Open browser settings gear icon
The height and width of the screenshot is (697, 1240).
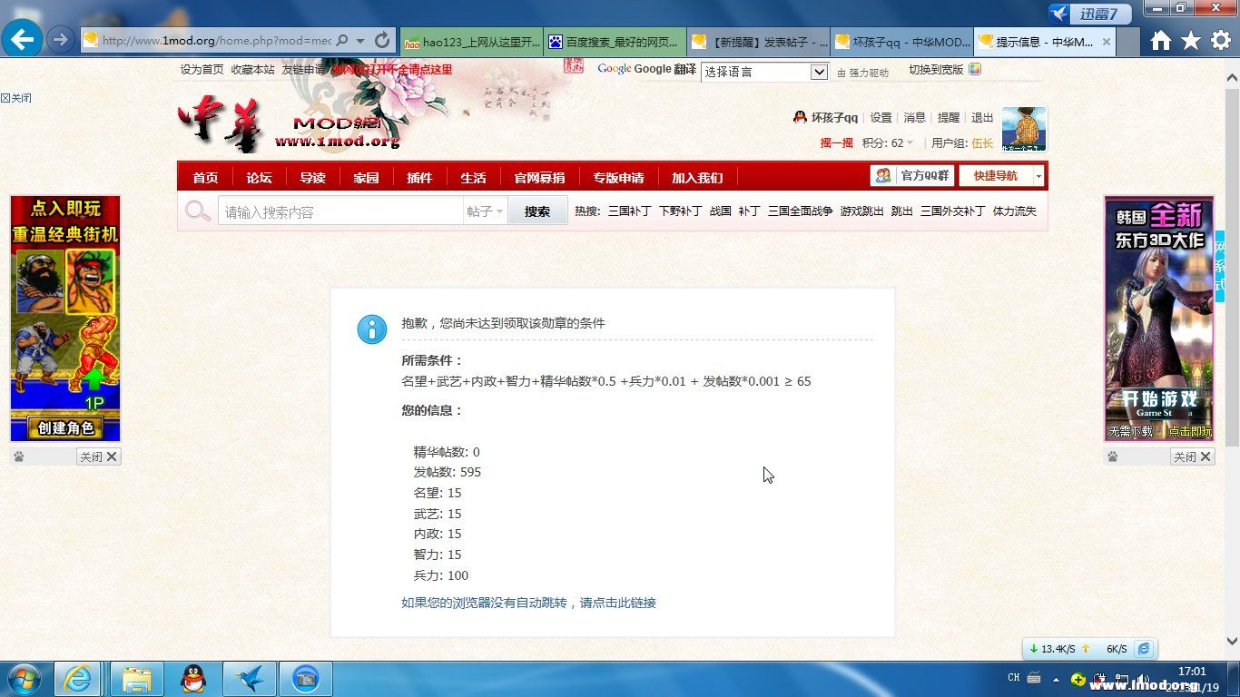pos(1221,41)
